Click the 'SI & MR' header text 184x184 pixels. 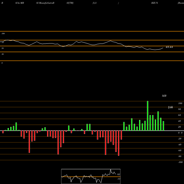(x=20, y=3)
